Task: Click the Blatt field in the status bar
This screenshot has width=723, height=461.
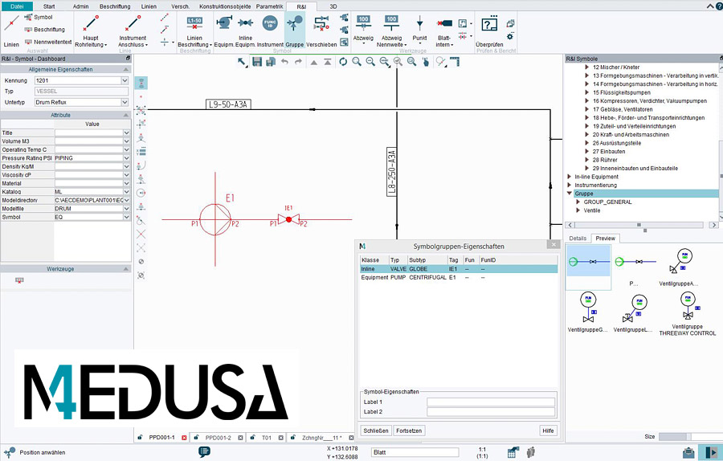Action: [x=415, y=452]
